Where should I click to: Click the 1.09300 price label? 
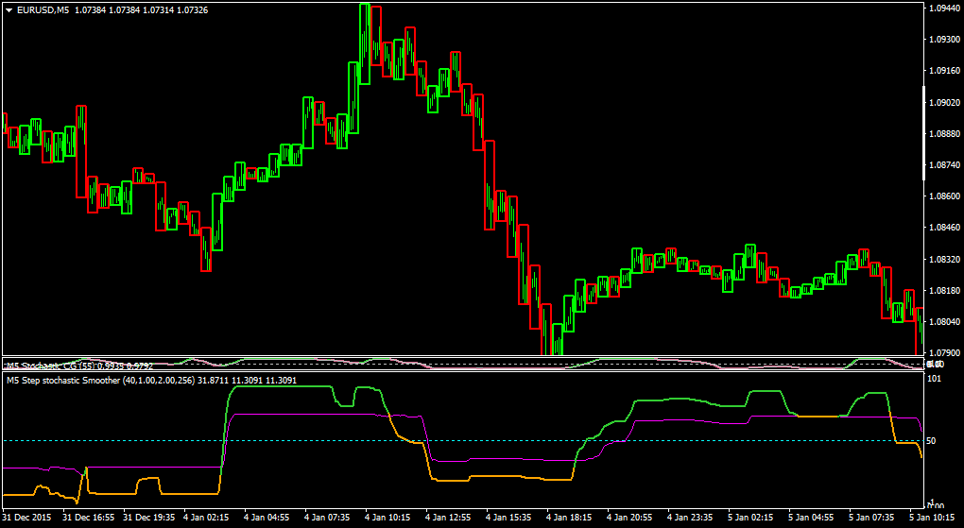click(945, 40)
